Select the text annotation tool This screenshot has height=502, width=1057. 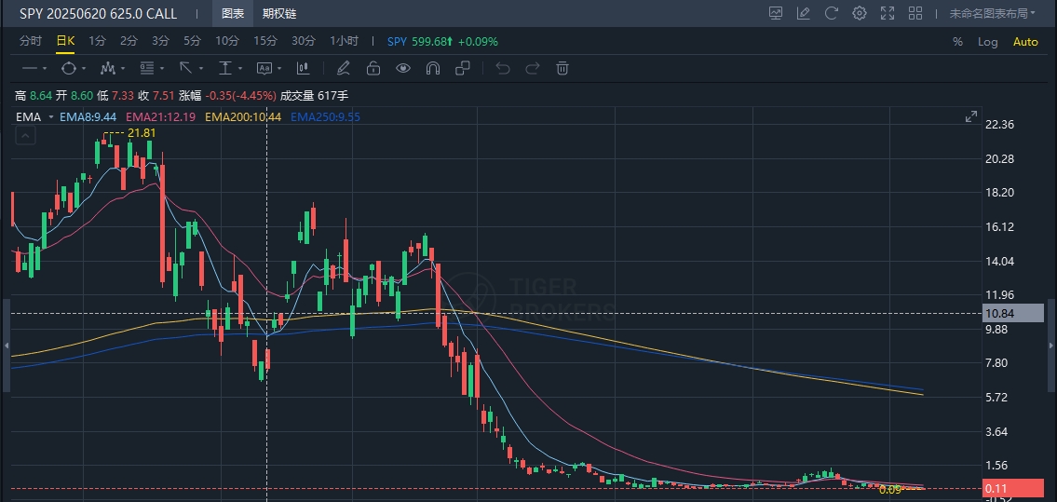click(264, 68)
